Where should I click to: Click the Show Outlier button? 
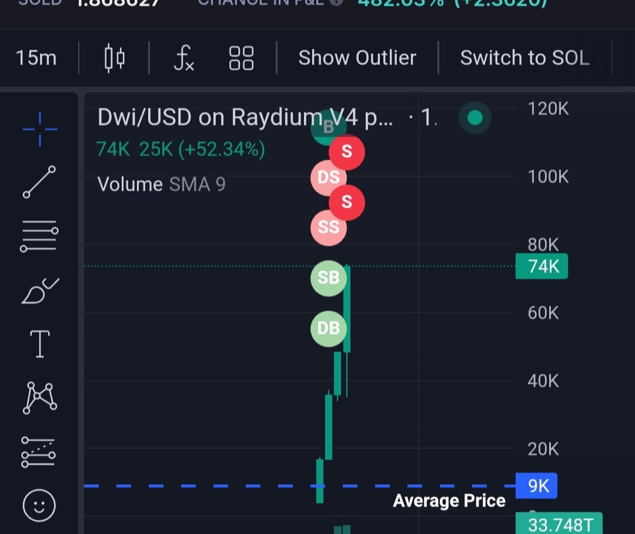pyautogui.click(x=357, y=58)
